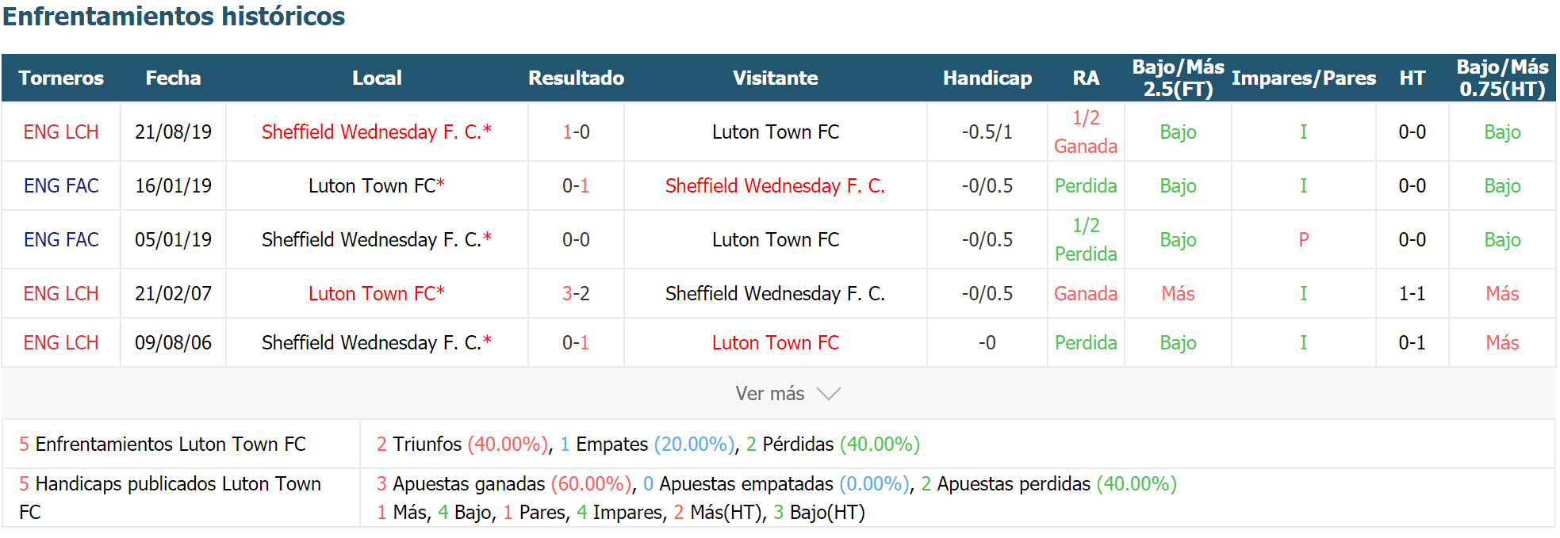Expand the Ver más chevron arrow
Viewport: 1560px width, 538px height.
click(828, 394)
